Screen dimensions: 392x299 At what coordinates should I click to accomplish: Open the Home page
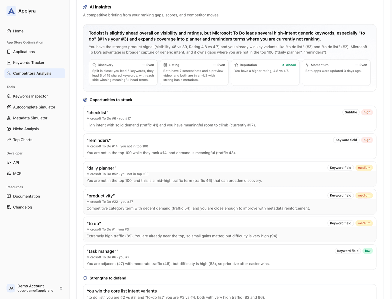[35, 31]
